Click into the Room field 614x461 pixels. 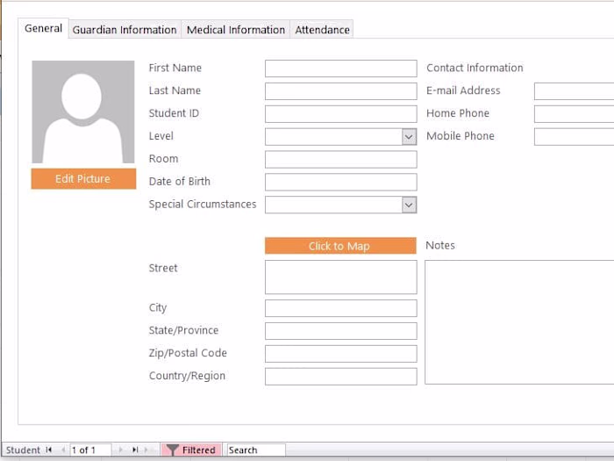click(340, 160)
